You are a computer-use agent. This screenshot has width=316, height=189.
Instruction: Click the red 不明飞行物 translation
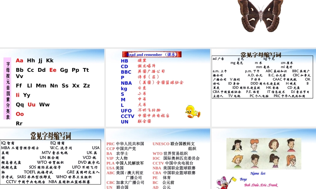coord(149,110)
